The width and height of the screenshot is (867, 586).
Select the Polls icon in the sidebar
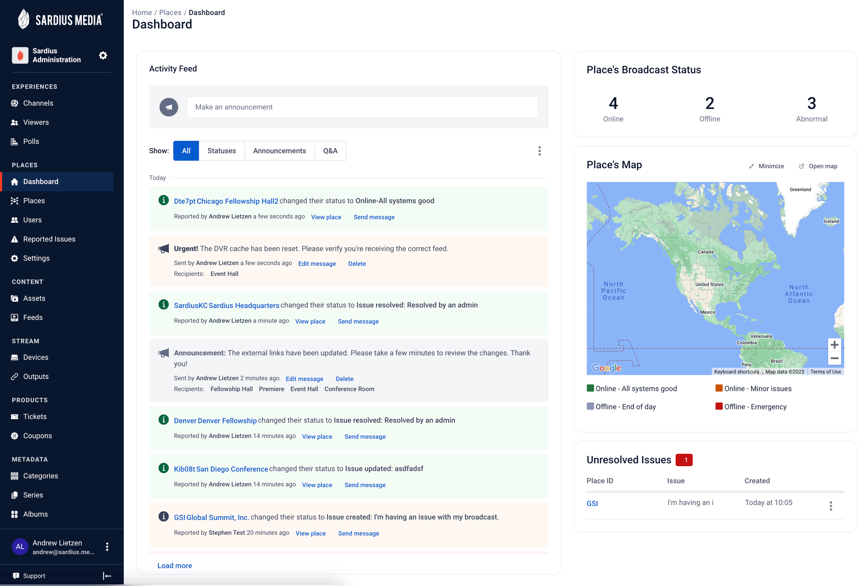pyautogui.click(x=15, y=141)
